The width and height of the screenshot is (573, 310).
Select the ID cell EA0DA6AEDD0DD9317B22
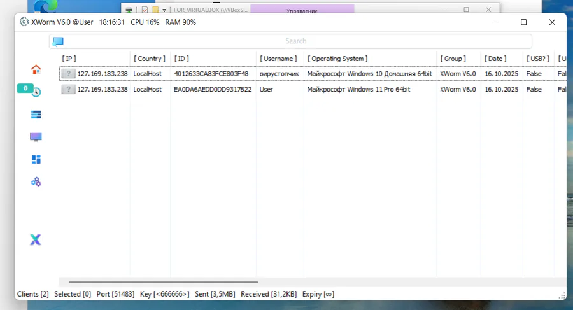[x=213, y=90]
